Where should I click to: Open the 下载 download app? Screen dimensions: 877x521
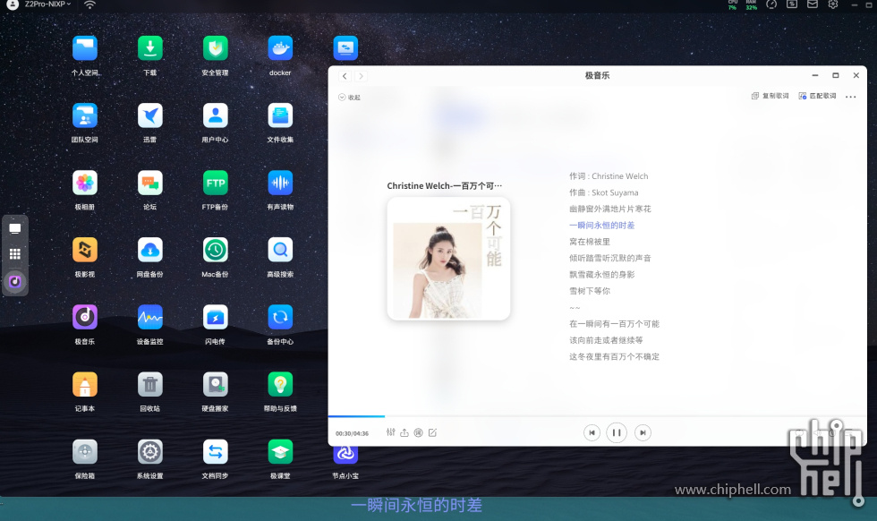tap(150, 48)
